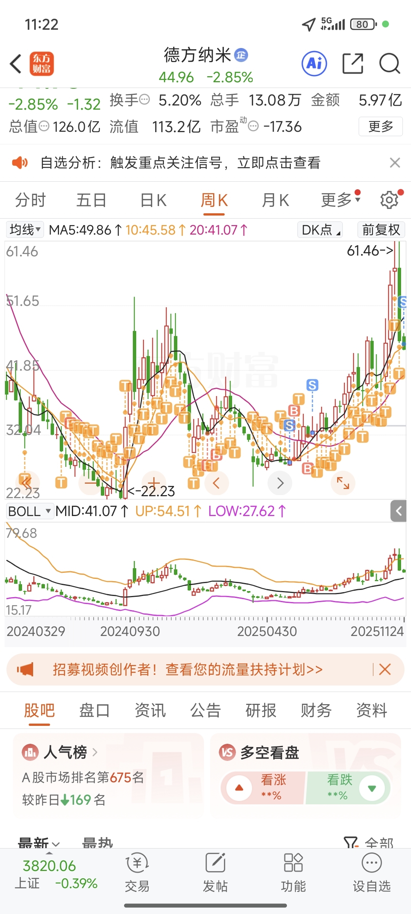
Task: Open chart settings gear icon
Action: (x=389, y=200)
